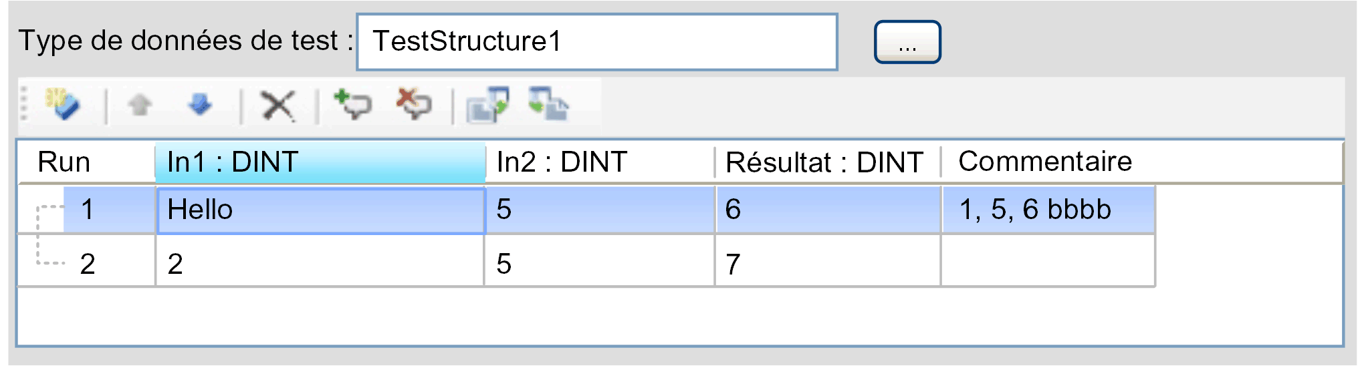Click the import test data icon

point(548,104)
